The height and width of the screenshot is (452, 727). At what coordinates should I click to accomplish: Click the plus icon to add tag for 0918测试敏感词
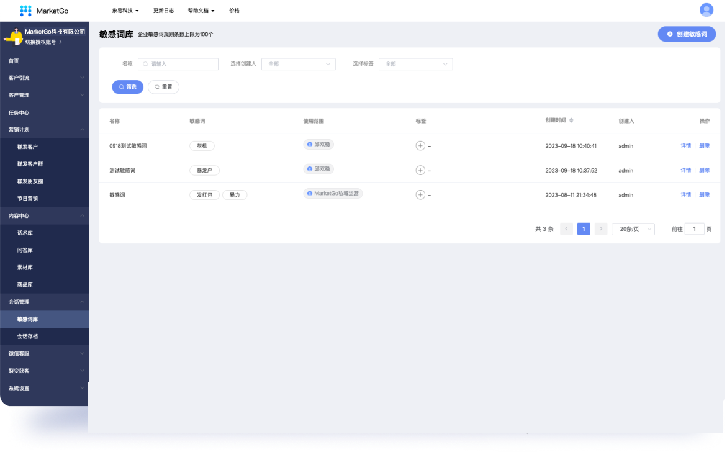click(x=420, y=146)
